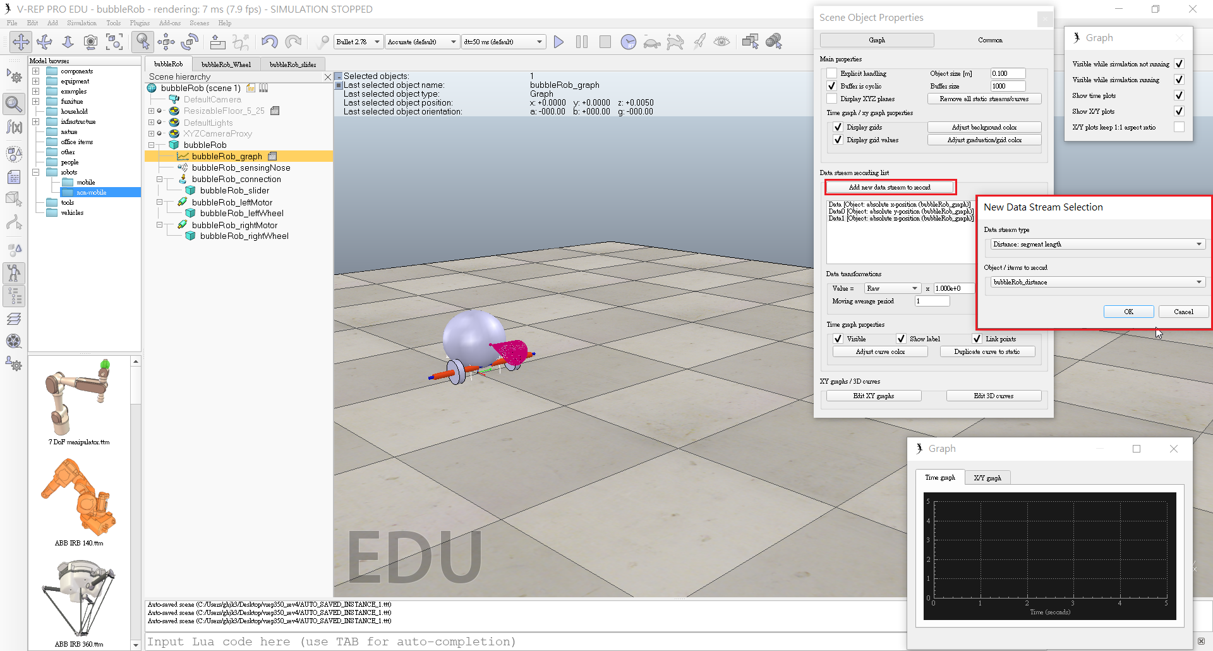The height and width of the screenshot is (651, 1213).
Task: Toggle Explicit handling checkbox
Action: 832,73
